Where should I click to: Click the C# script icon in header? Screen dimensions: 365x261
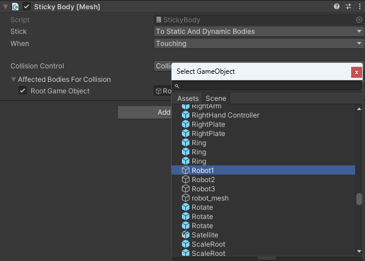(16, 7)
